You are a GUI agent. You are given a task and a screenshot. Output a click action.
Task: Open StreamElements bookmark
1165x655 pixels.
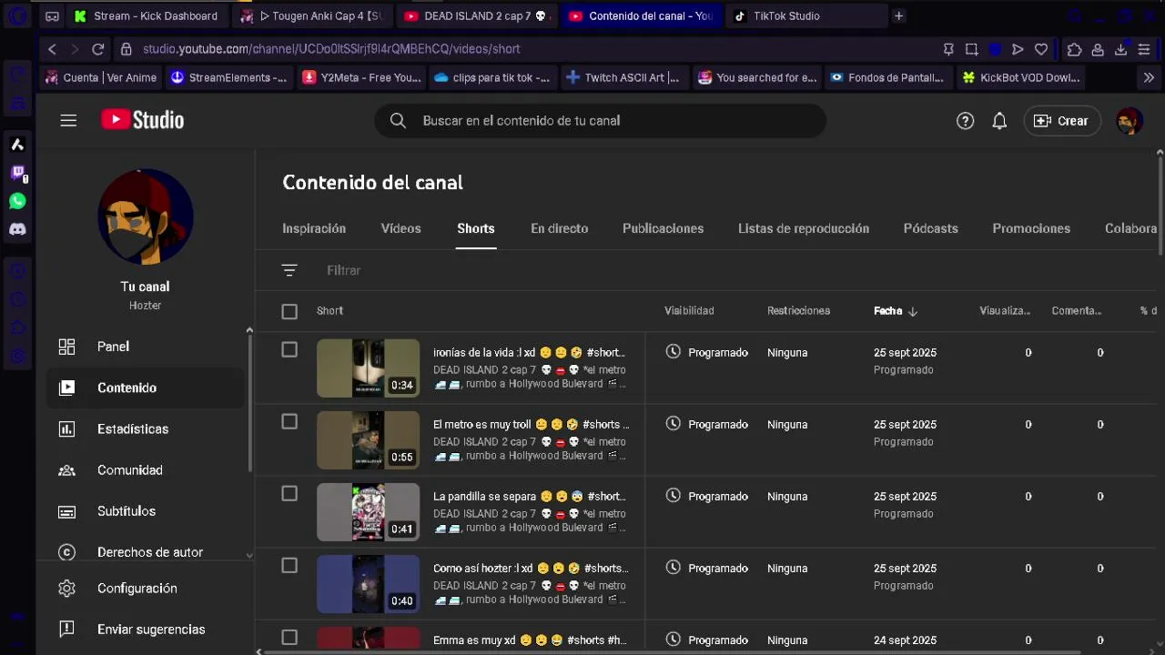tap(228, 77)
